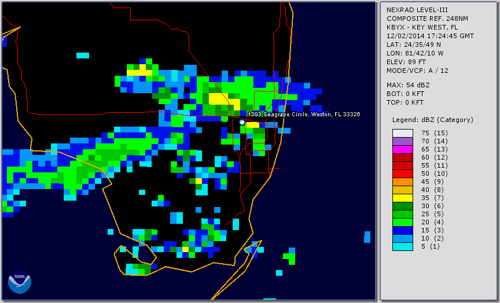Viewport: 500px width, 303px height.
Task: Select the 15 dBZ blue legend swatch
Action: 403,230
